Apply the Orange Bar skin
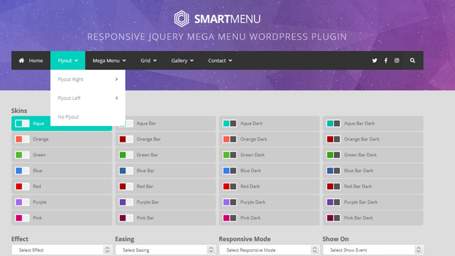 coord(166,139)
